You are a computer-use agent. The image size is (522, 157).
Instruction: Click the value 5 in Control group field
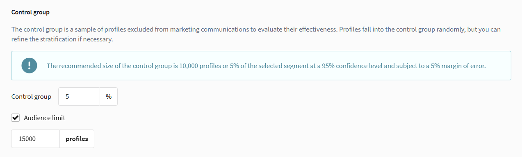tap(67, 97)
